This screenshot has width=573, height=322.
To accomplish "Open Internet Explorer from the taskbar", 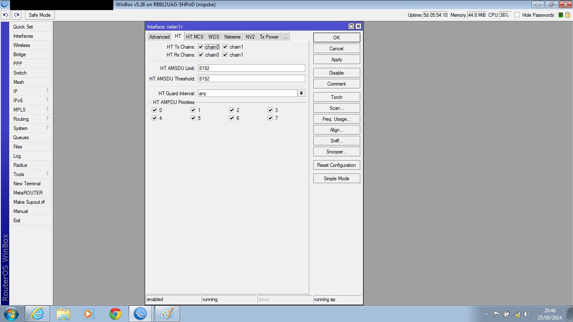I will (37, 314).
